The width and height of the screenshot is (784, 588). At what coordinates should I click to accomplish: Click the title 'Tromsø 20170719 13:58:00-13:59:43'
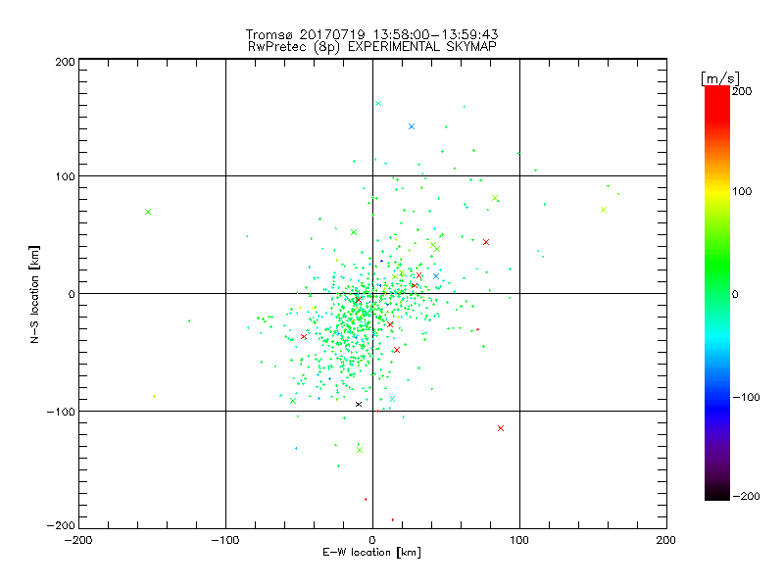point(371,34)
